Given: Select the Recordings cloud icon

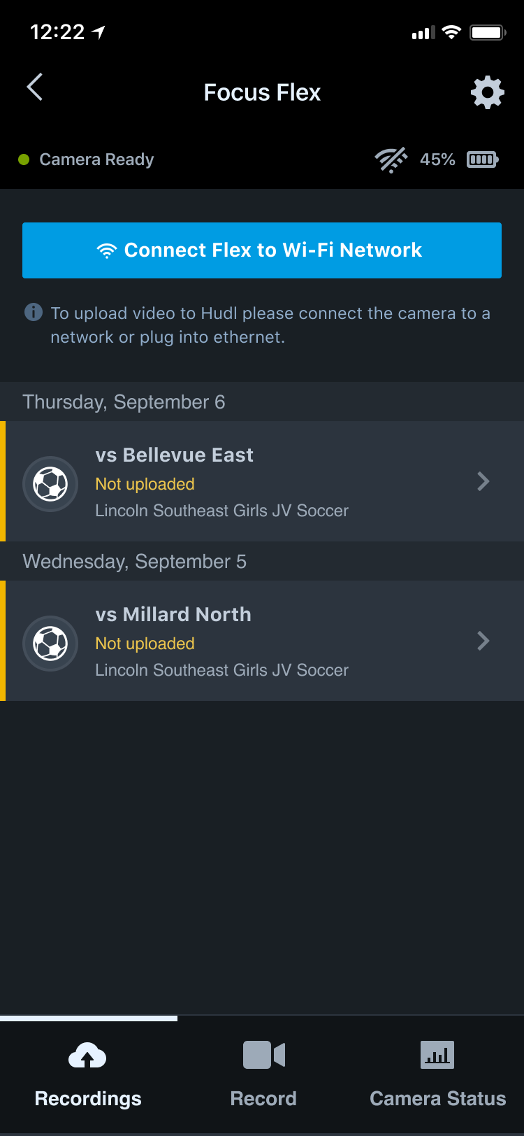Looking at the screenshot, I should pyautogui.click(x=87, y=1055).
